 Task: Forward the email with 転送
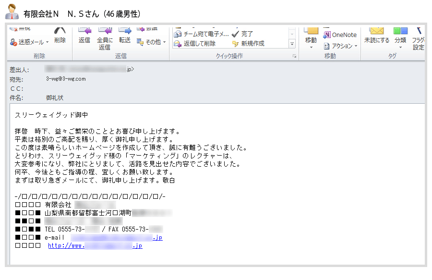click(125, 36)
